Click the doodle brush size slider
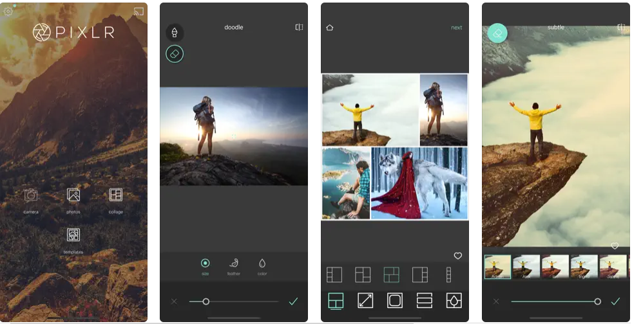This screenshot has width=632, height=324. click(234, 301)
